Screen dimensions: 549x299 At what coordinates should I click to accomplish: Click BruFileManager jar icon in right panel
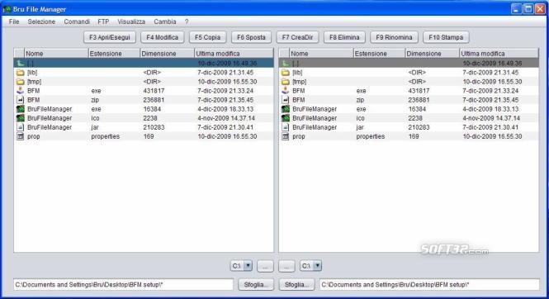click(x=286, y=127)
